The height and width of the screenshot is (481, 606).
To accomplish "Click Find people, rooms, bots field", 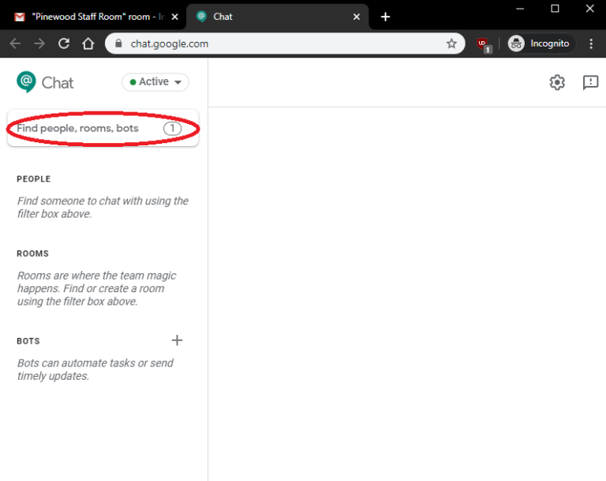I will (87, 128).
